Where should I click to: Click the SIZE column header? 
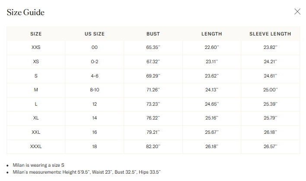point(36,34)
